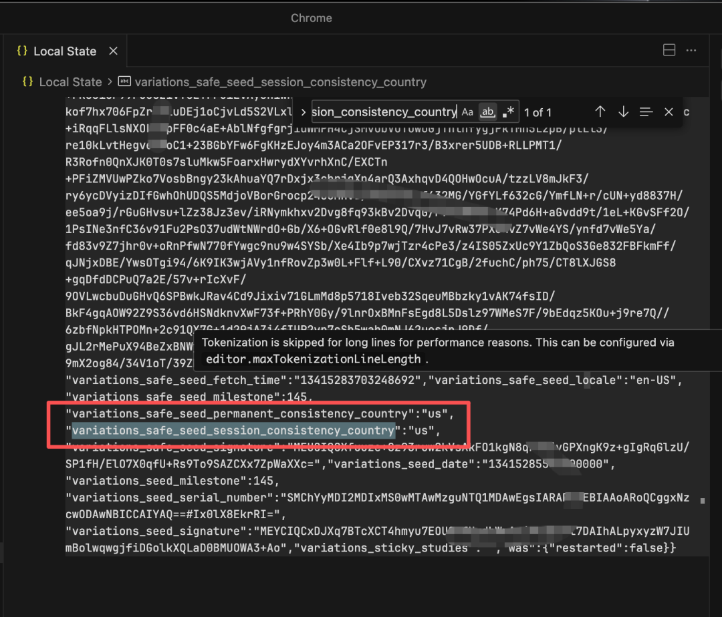
Task: Go to previous match arrow
Action: pyautogui.click(x=600, y=112)
